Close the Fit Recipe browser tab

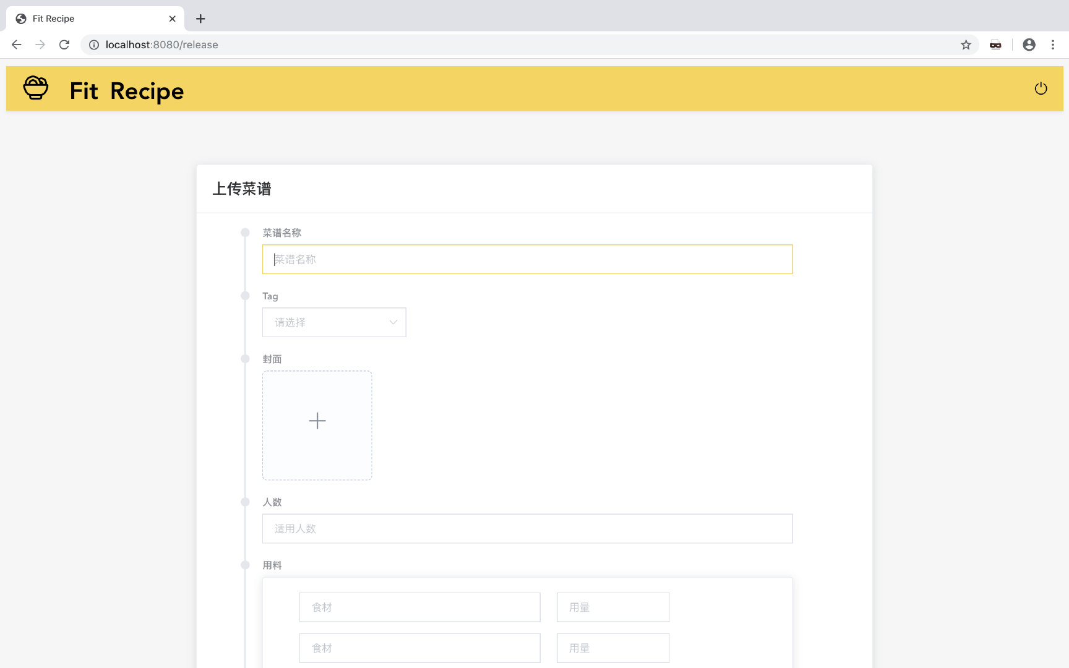(172, 19)
